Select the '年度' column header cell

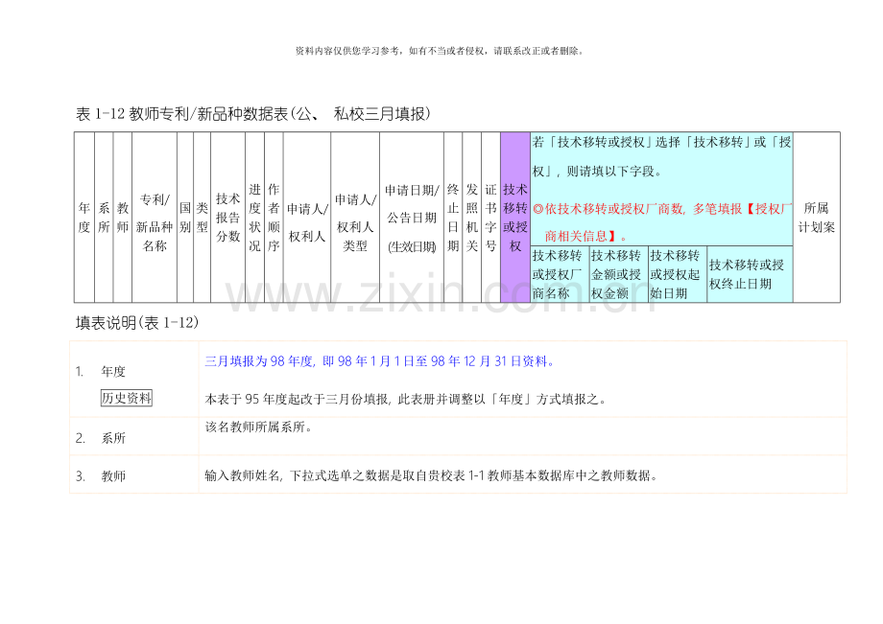pyautogui.click(x=84, y=218)
